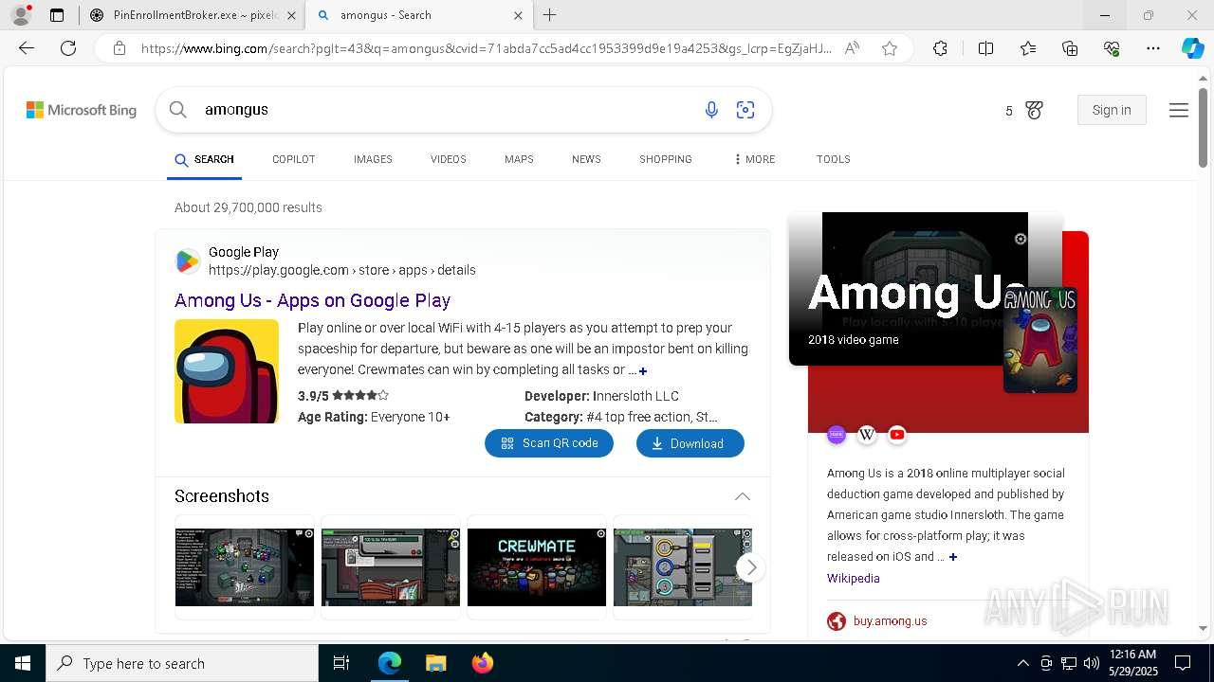The height and width of the screenshot is (682, 1214).
Task: Open the TOOLS search option
Action: coord(834,159)
